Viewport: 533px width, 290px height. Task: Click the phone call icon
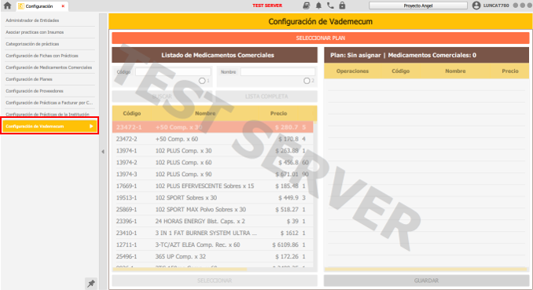(x=330, y=6)
